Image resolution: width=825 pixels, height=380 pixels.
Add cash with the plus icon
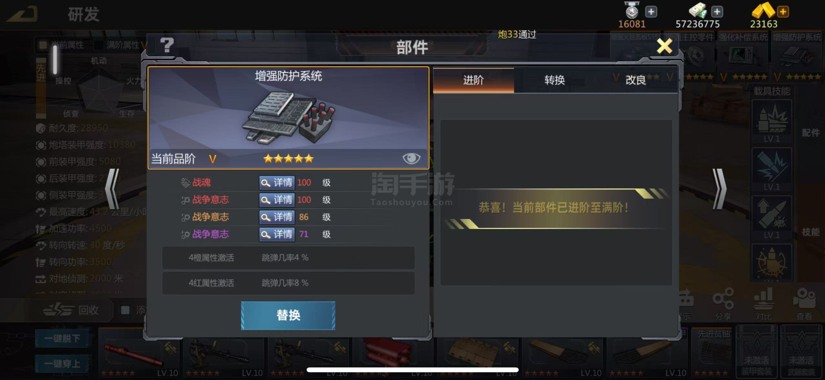[x=717, y=12]
